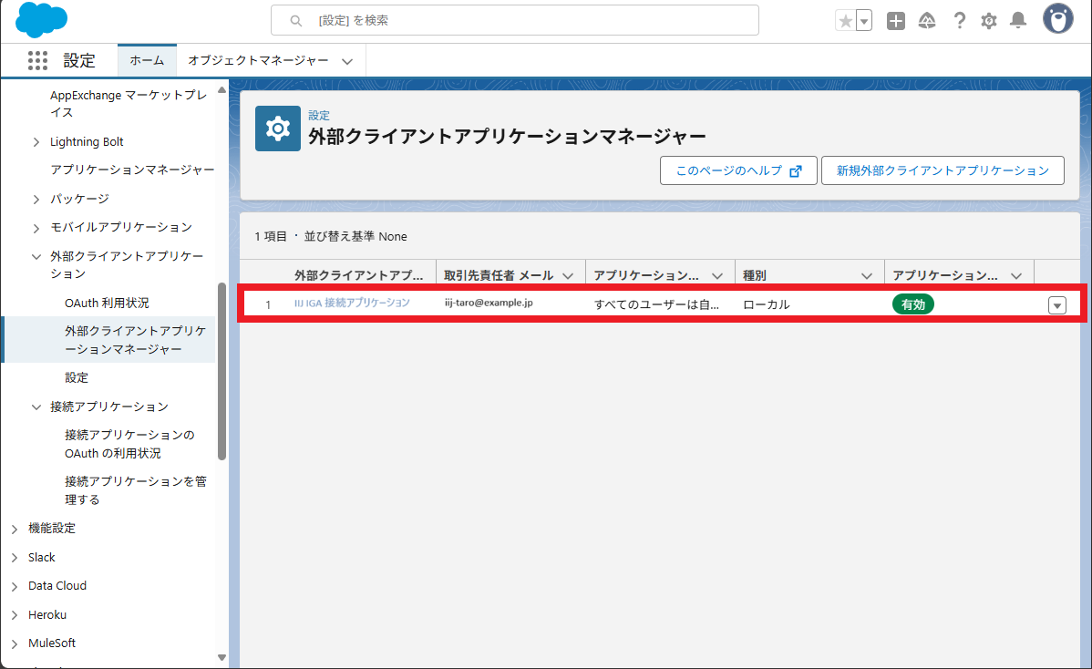Screen dimensions: 1092x669
Task: Open the help question mark icon
Action: pos(959,21)
